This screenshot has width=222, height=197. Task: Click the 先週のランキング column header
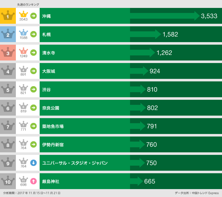(x=28, y=4)
